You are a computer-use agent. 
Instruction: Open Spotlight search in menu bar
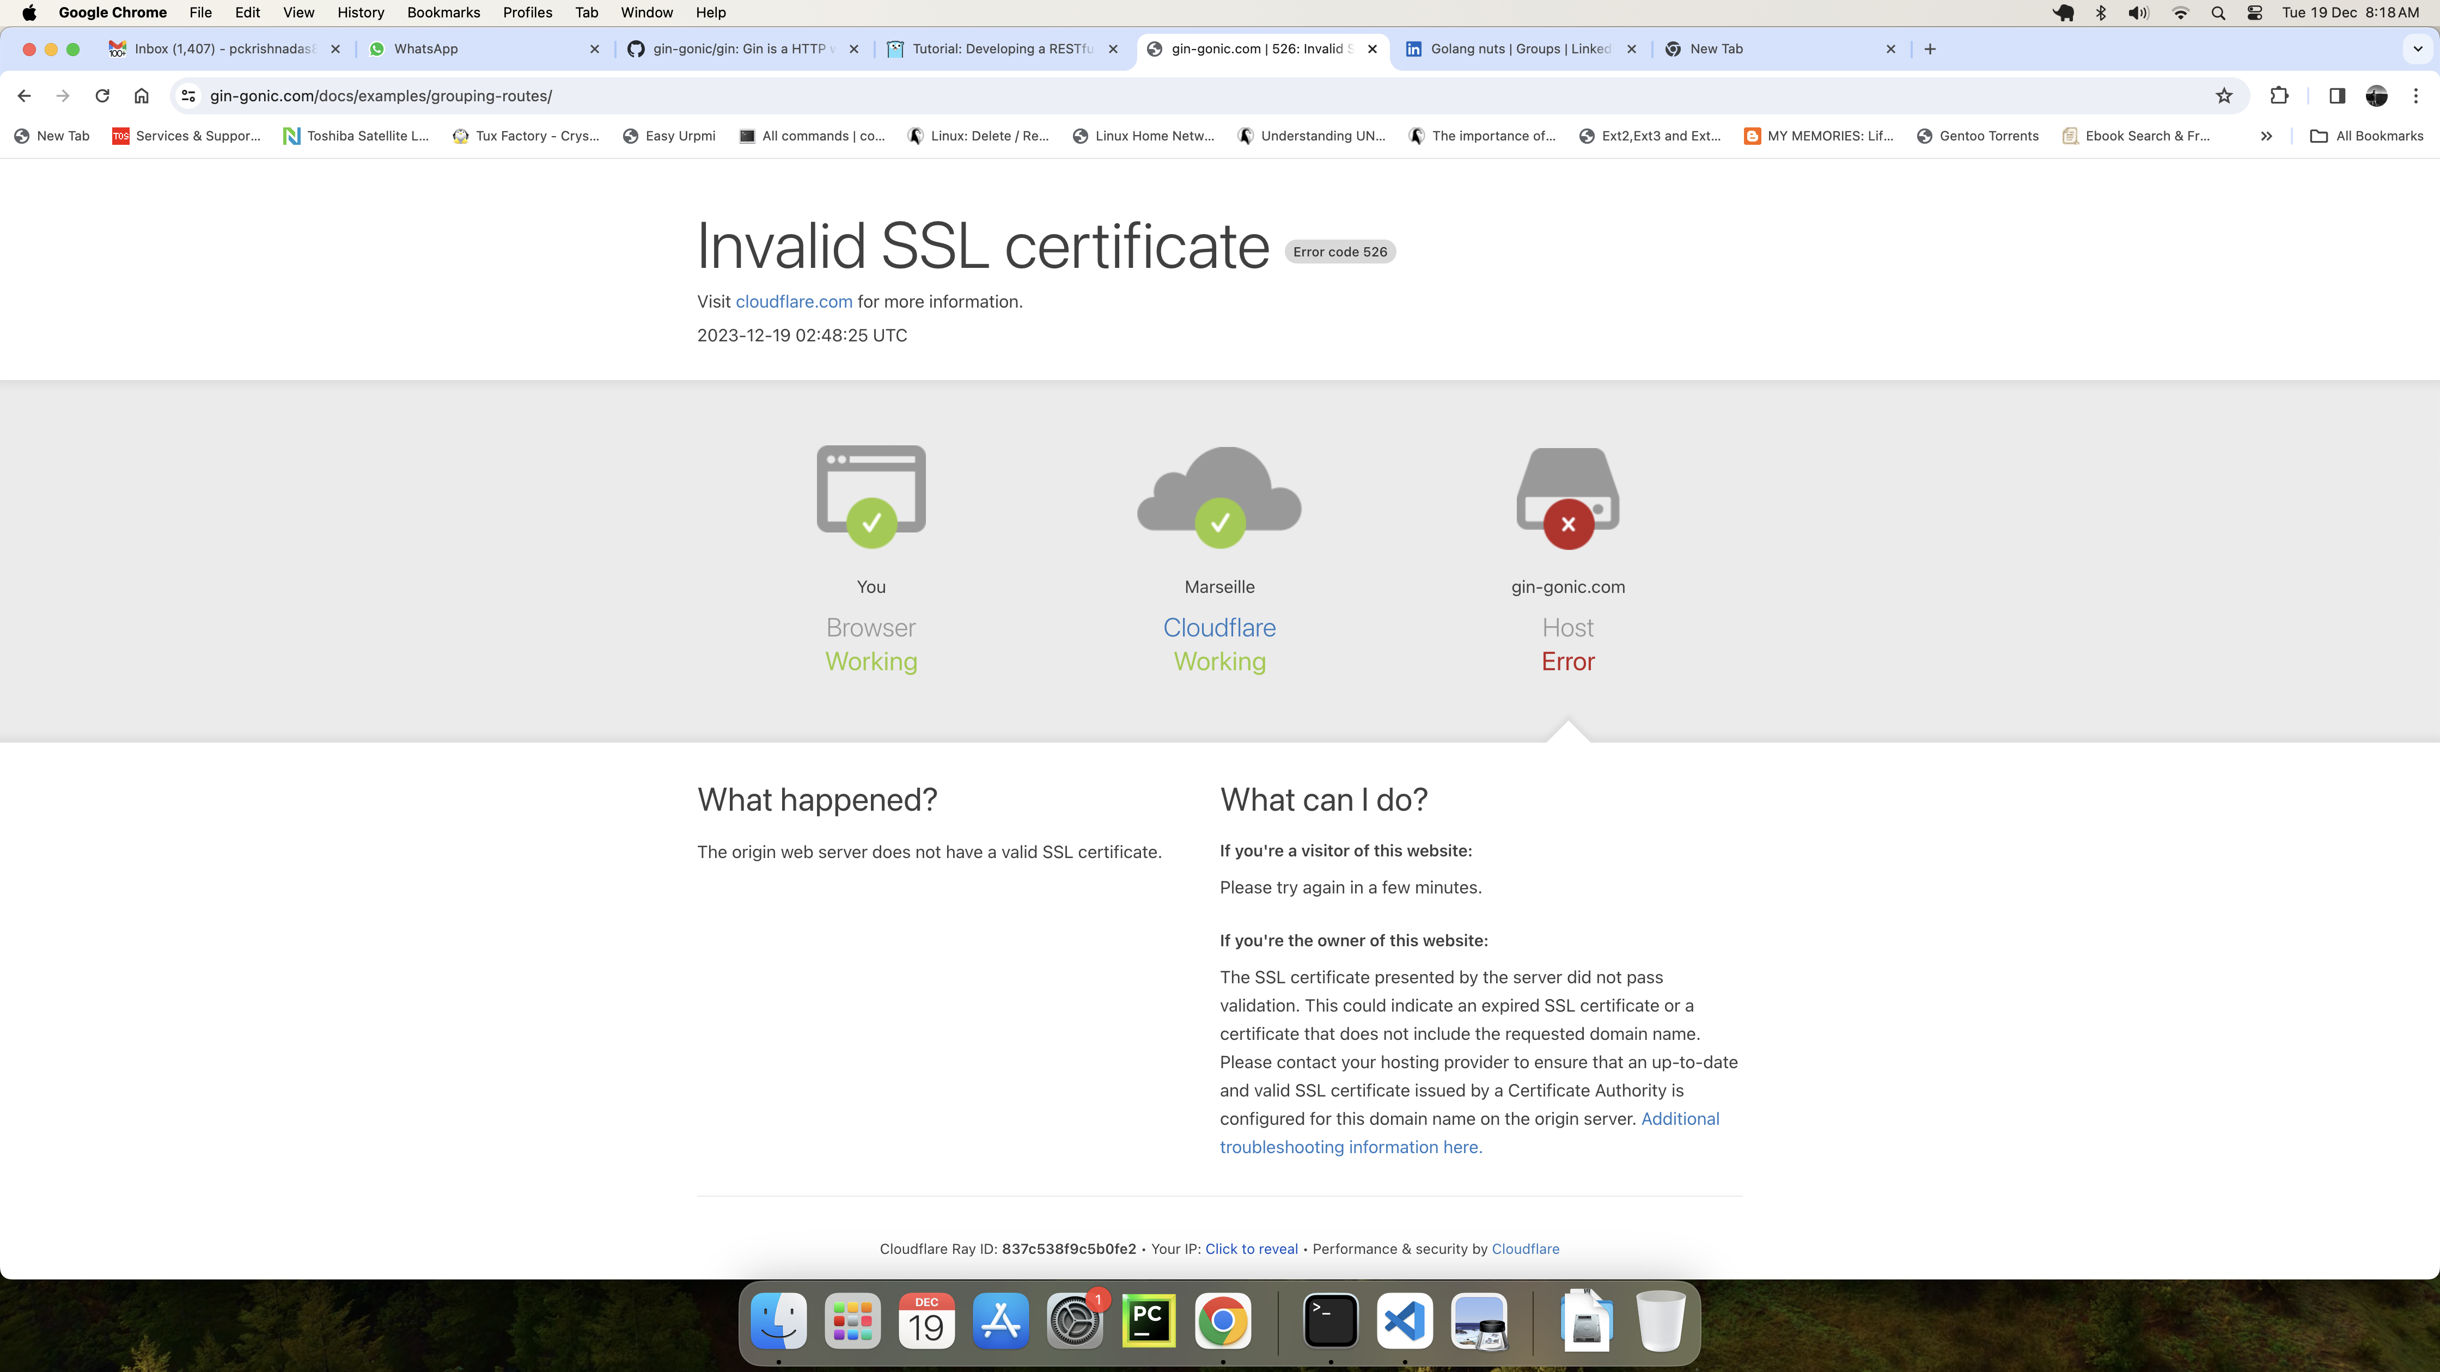[x=2218, y=13]
